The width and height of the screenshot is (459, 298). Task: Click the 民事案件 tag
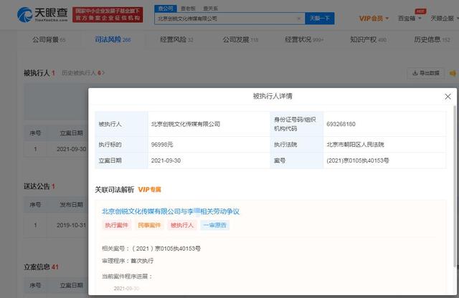tap(149, 225)
